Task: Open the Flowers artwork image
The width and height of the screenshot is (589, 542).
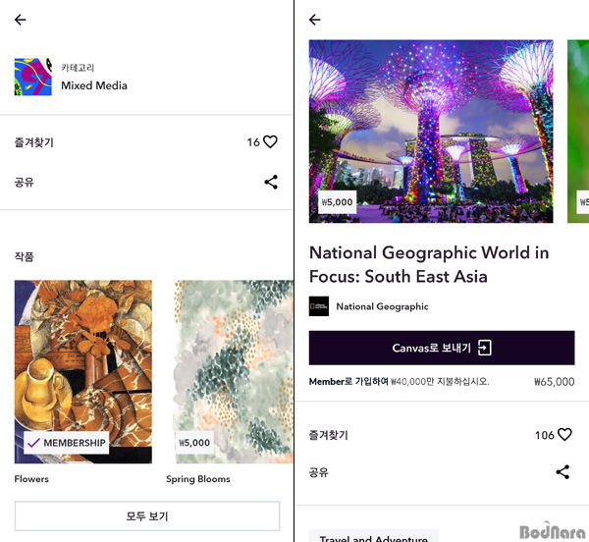Action: [x=83, y=372]
